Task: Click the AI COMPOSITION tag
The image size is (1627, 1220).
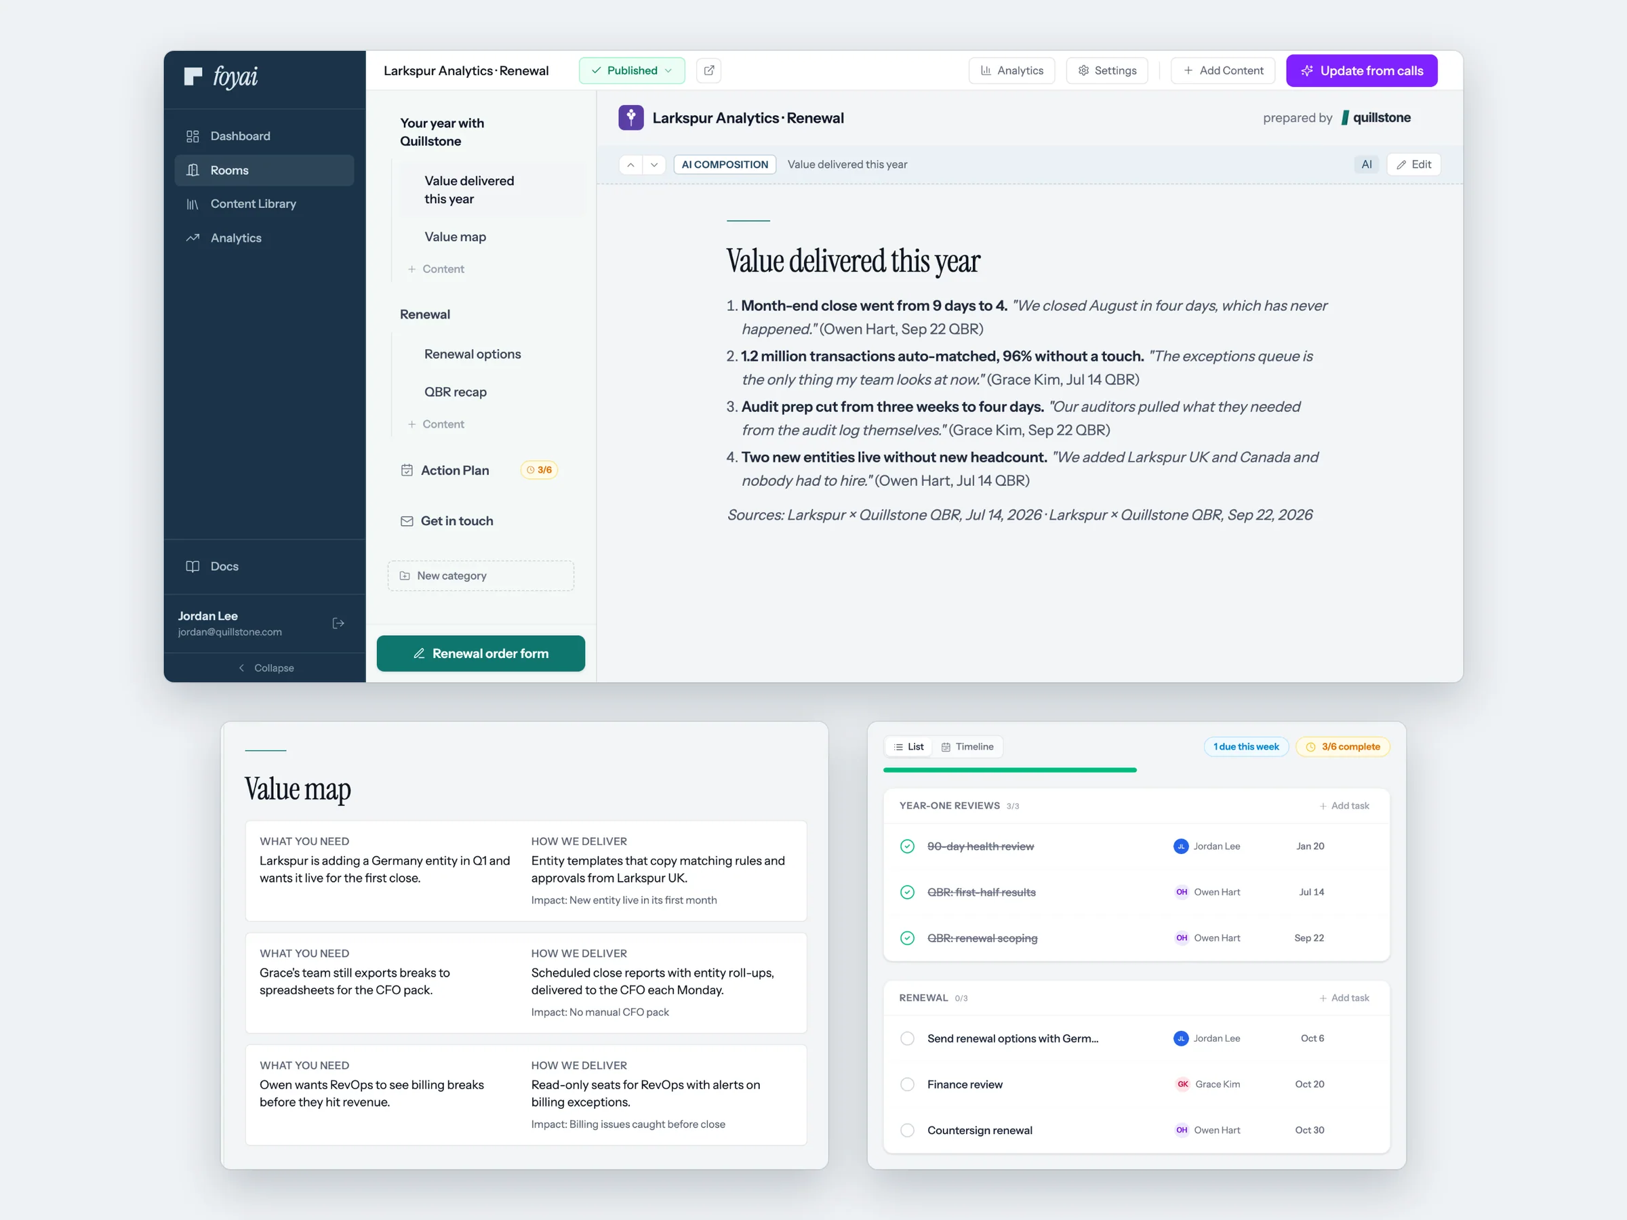Action: tap(725, 164)
